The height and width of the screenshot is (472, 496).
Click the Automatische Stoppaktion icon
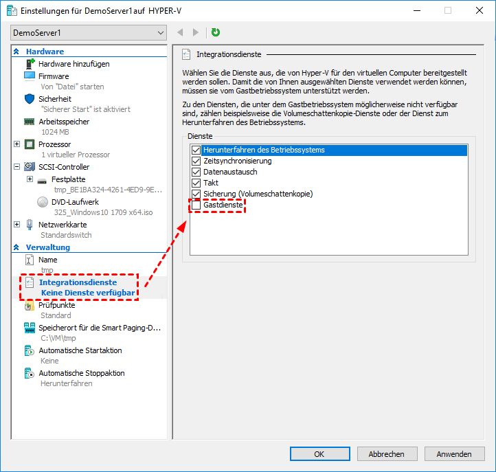click(29, 373)
